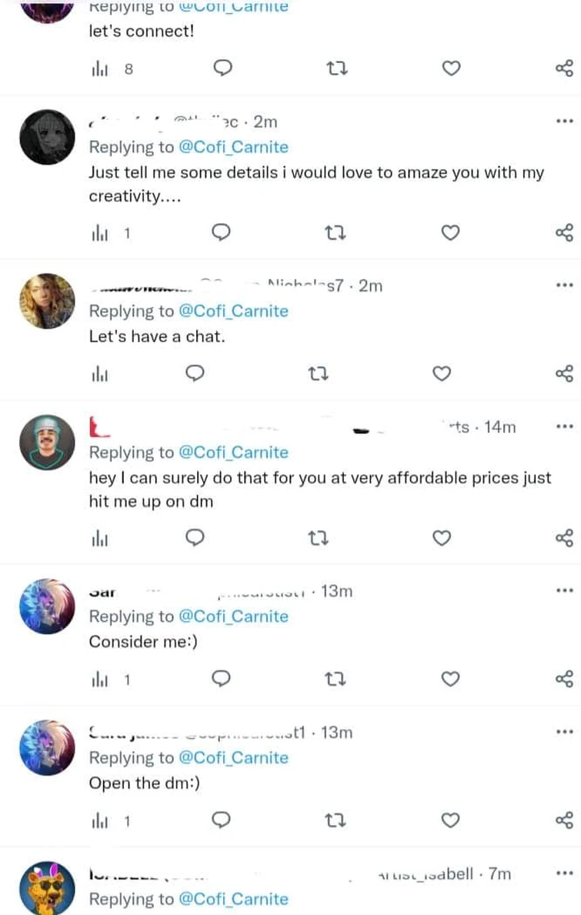Select the retweet icon under "Let's have a chat."
Viewport: 581px width, 915px height.
tap(317, 373)
